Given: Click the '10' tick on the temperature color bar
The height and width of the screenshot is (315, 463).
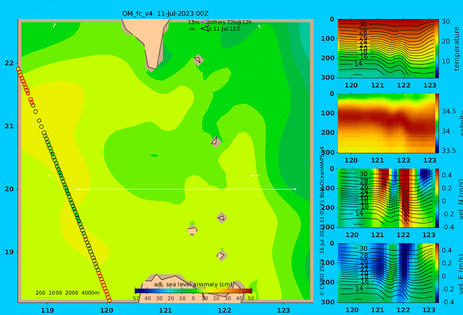Looking at the screenshot, I should [445, 62].
